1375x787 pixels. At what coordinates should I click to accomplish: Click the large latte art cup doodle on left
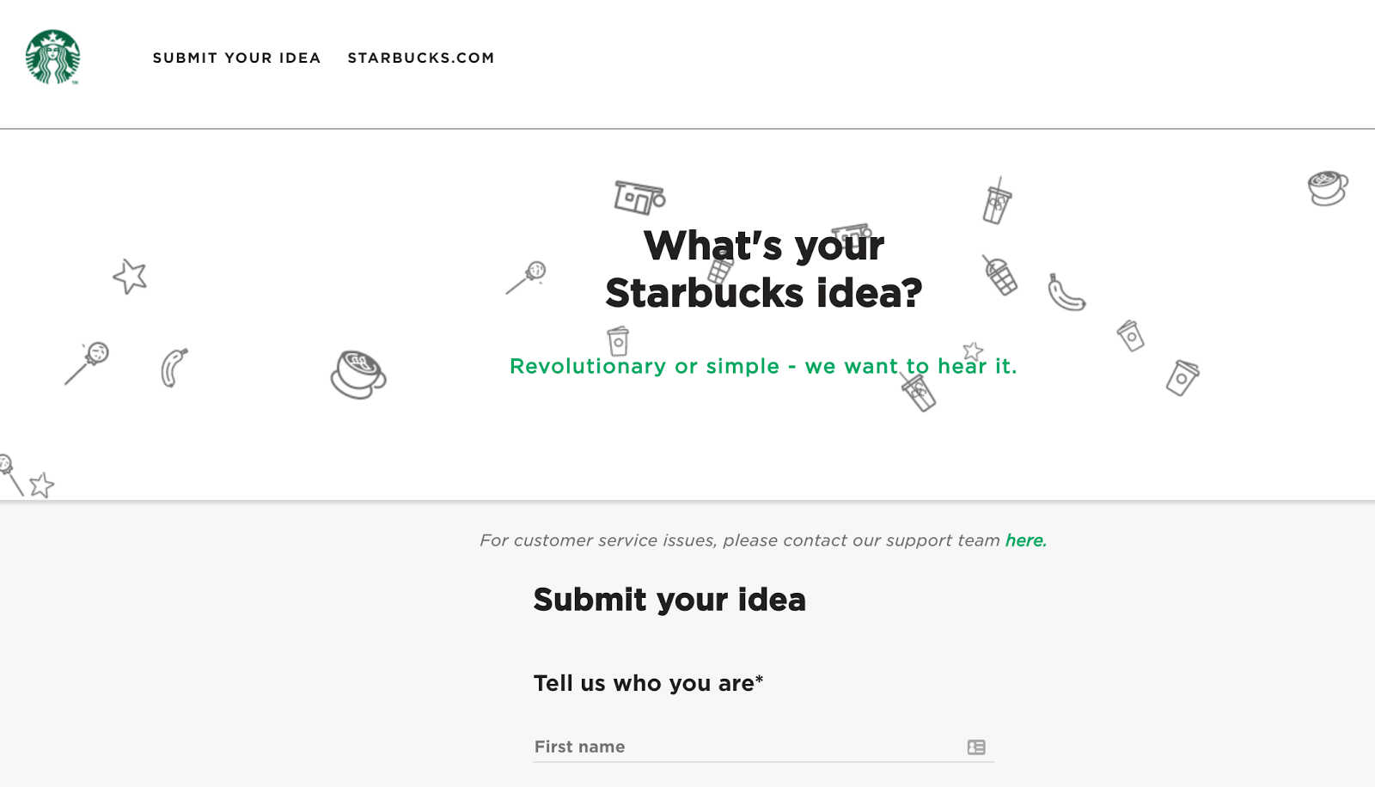[x=358, y=375]
